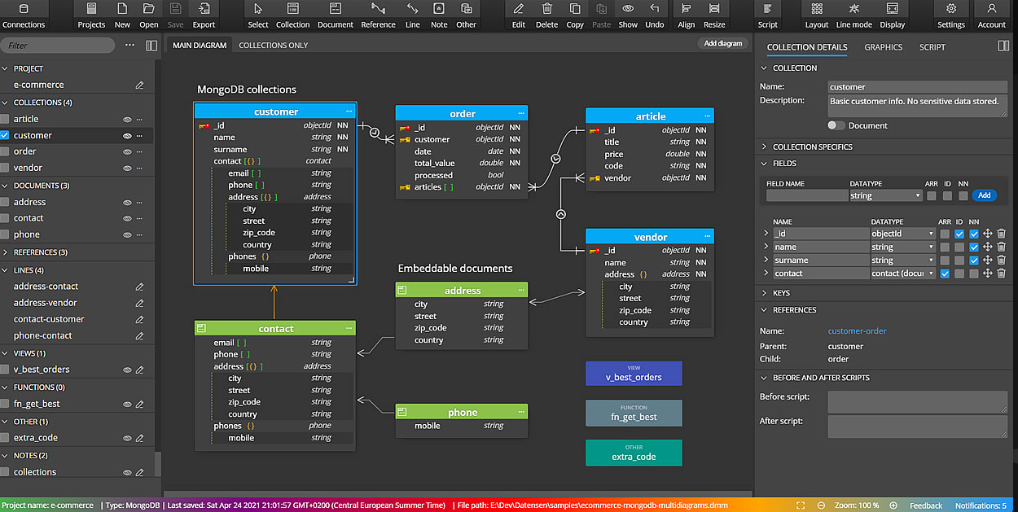Open the COLLECTION DETAILS tab
1018x512 pixels.
pos(807,47)
